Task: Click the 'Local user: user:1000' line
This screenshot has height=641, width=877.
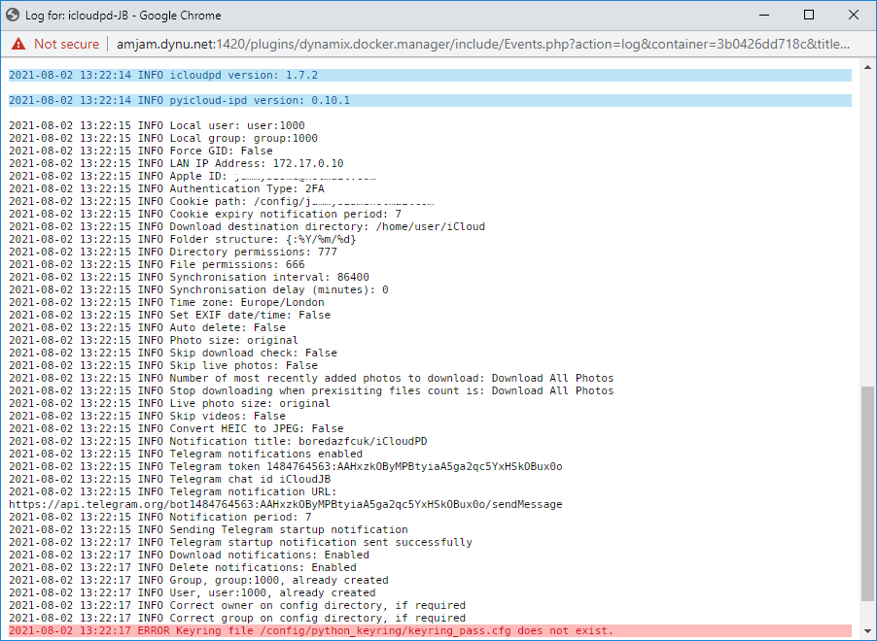Action: 157,125
